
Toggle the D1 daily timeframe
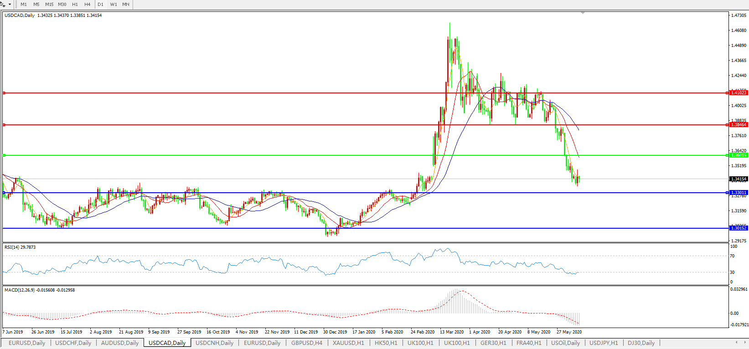(x=101, y=5)
